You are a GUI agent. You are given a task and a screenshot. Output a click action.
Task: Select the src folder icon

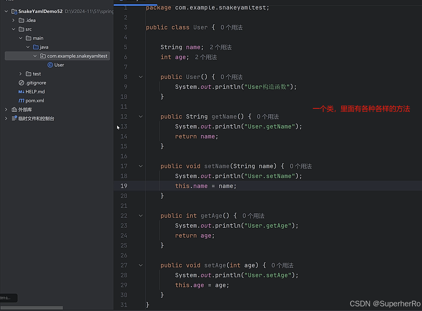click(x=22, y=29)
